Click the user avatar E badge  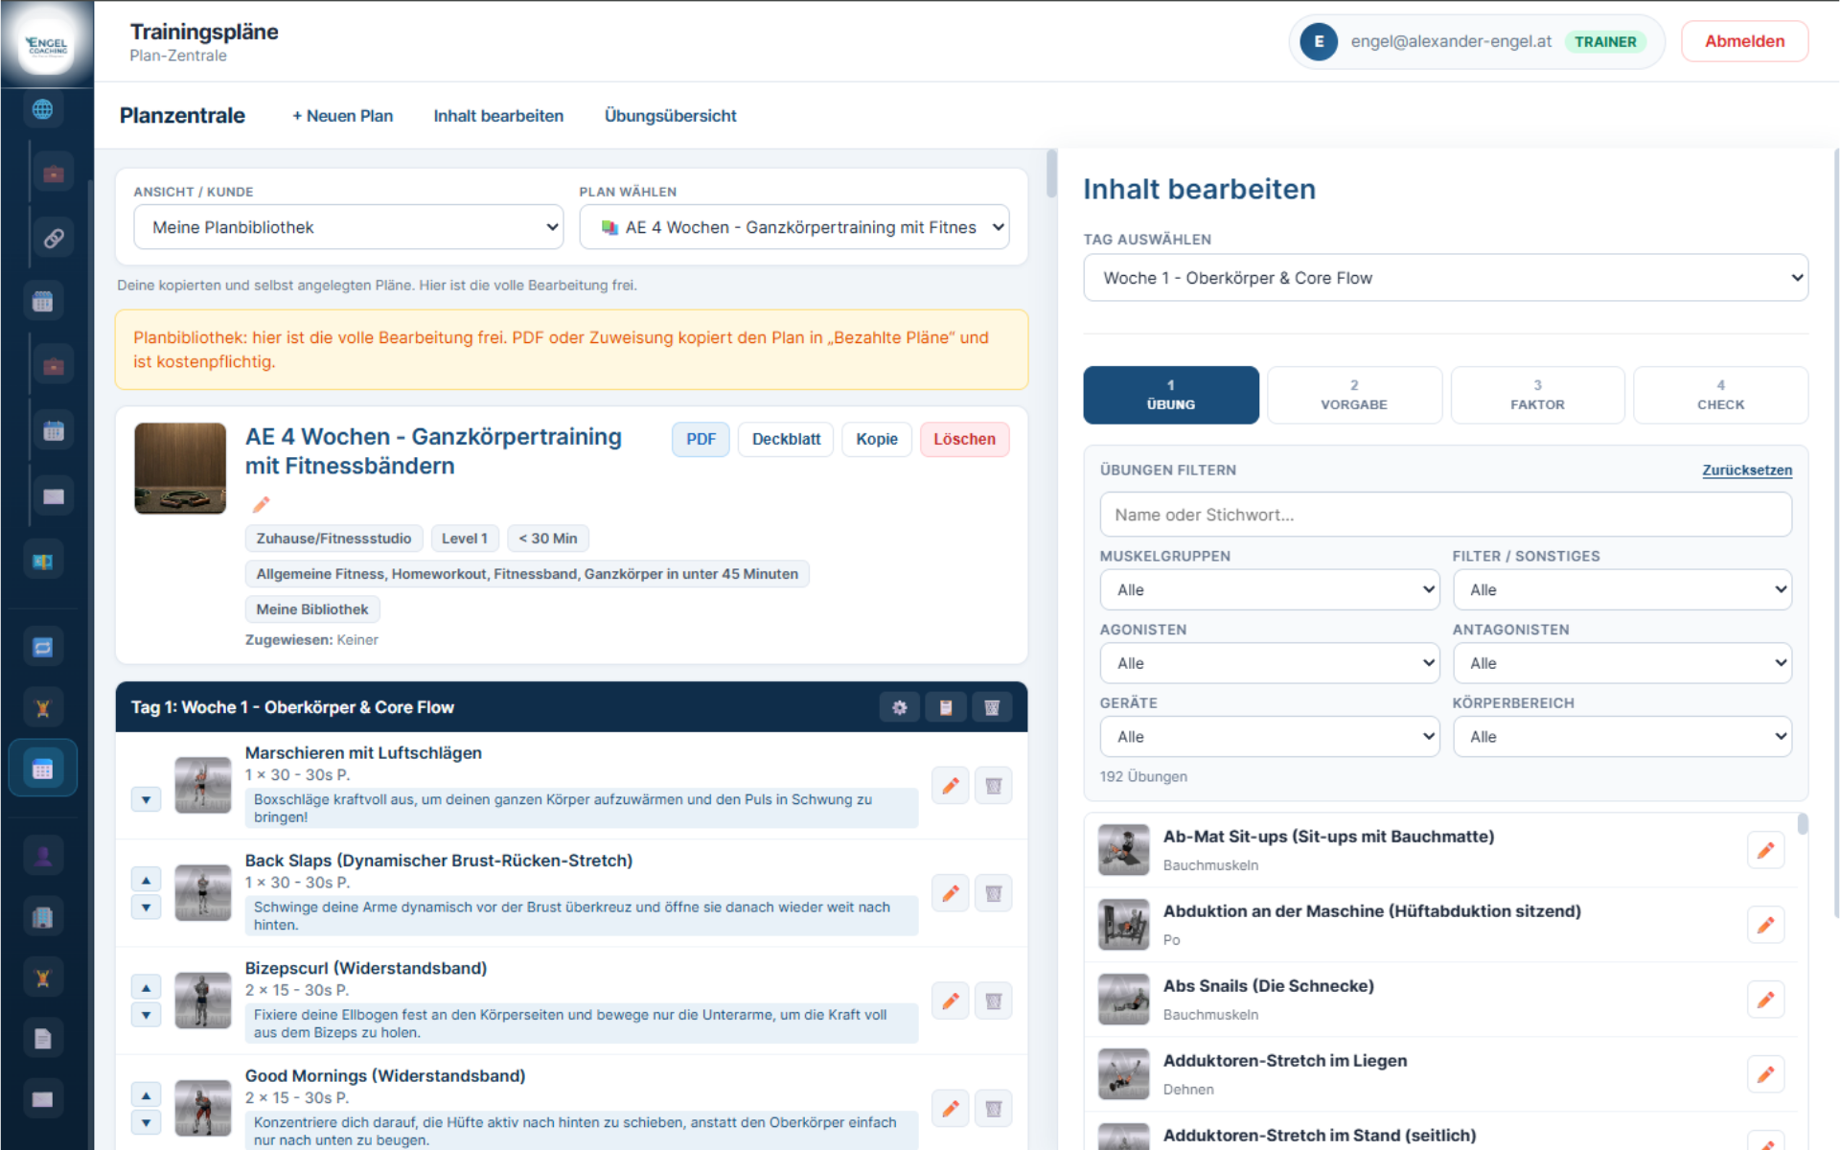point(1319,41)
